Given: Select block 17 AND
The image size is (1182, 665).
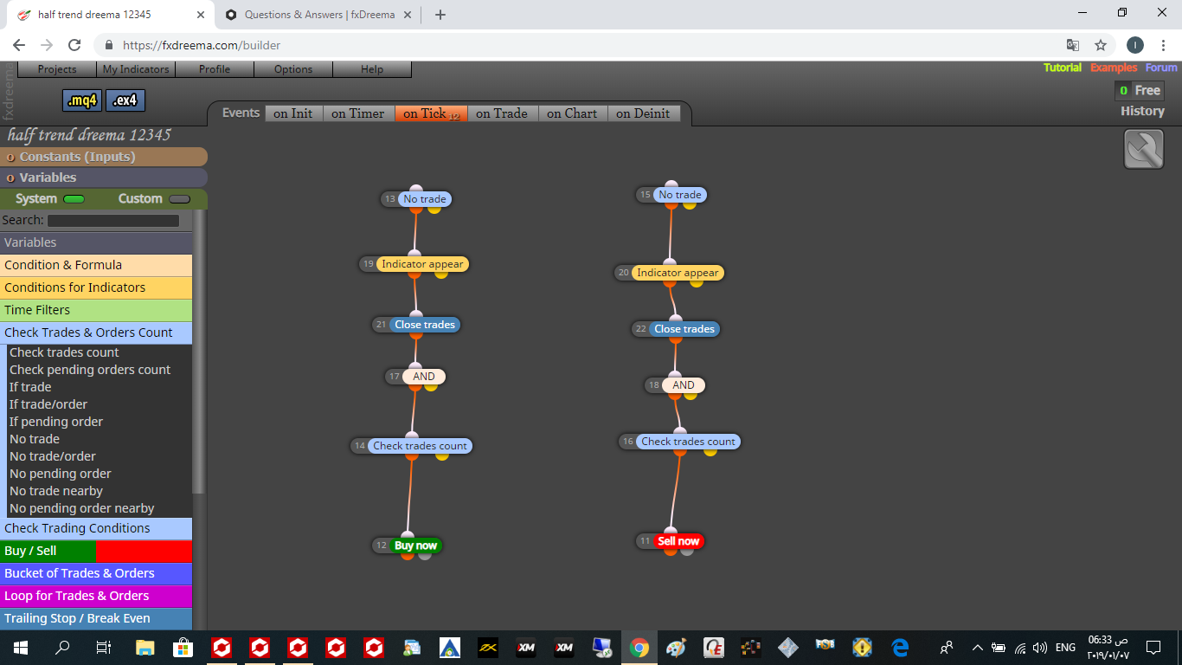Looking at the screenshot, I should click(424, 377).
